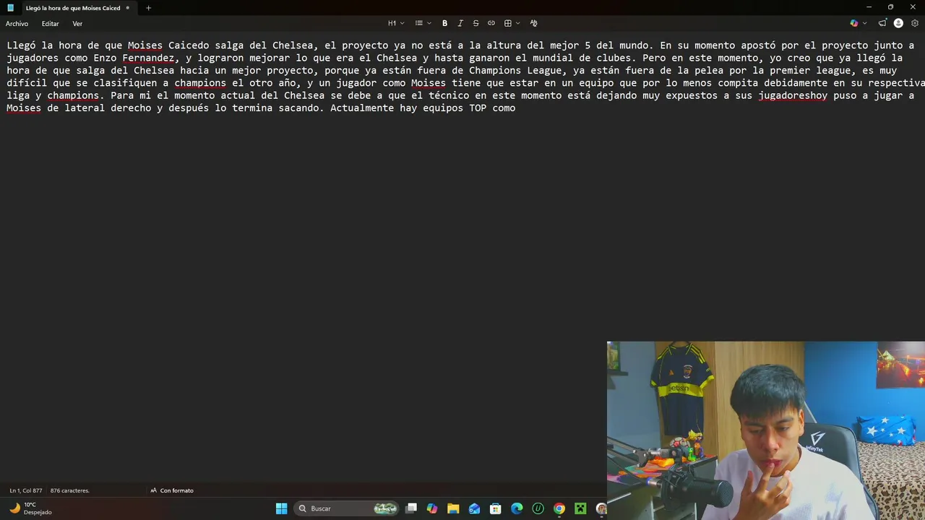Open the Ver menu

click(x=77, y=24)
